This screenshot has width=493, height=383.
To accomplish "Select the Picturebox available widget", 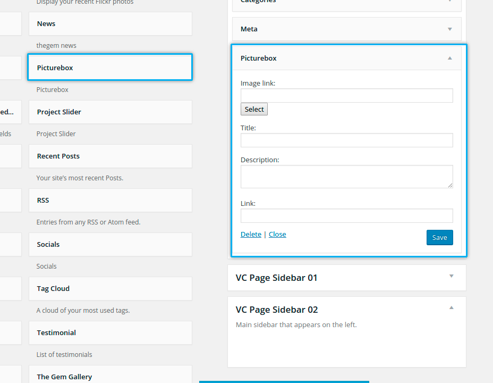I will 110,68.
